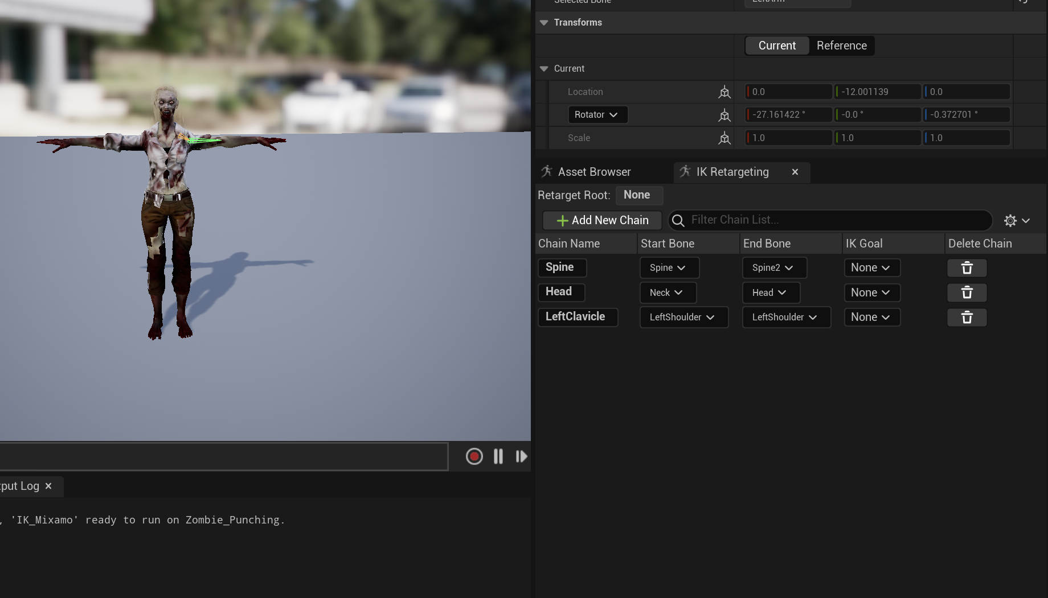The image size is (1048, 598).
Task: Click the End Bone column header
Action: pos(791,244)
